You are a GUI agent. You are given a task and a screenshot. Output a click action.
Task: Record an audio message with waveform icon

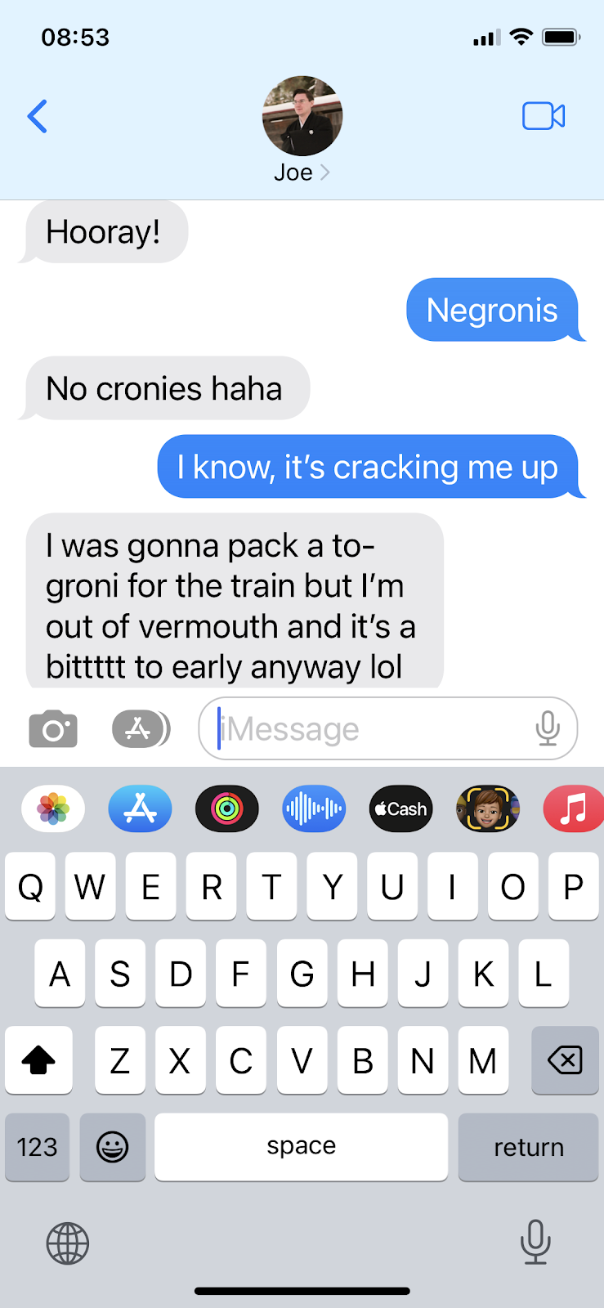coord(314,809)
